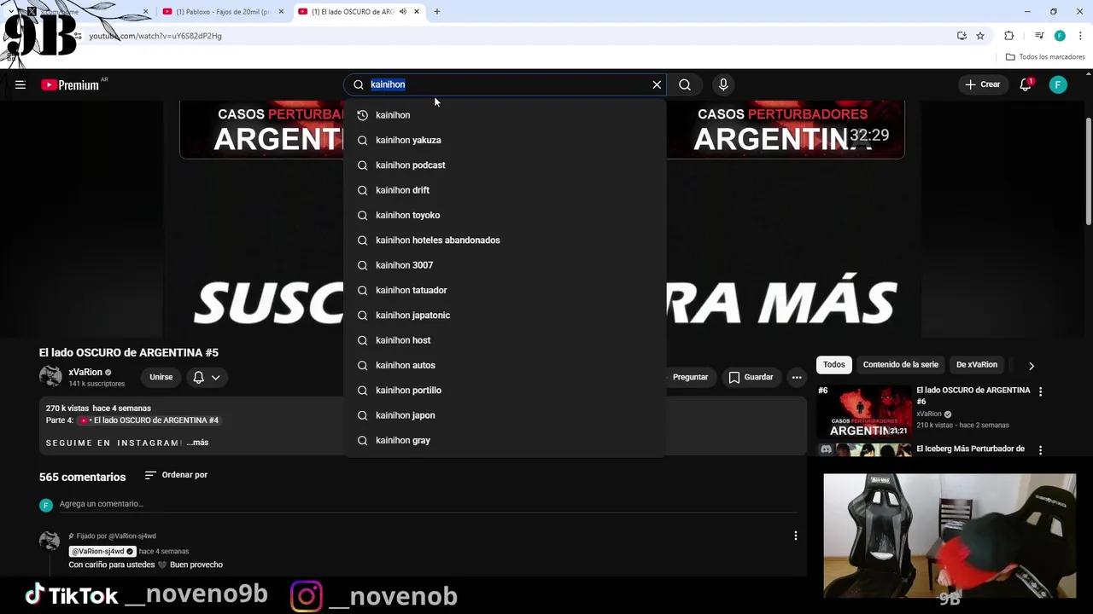Choose suggestion 'kainihon autos'

pyautogui.click(x=505, y=365)
